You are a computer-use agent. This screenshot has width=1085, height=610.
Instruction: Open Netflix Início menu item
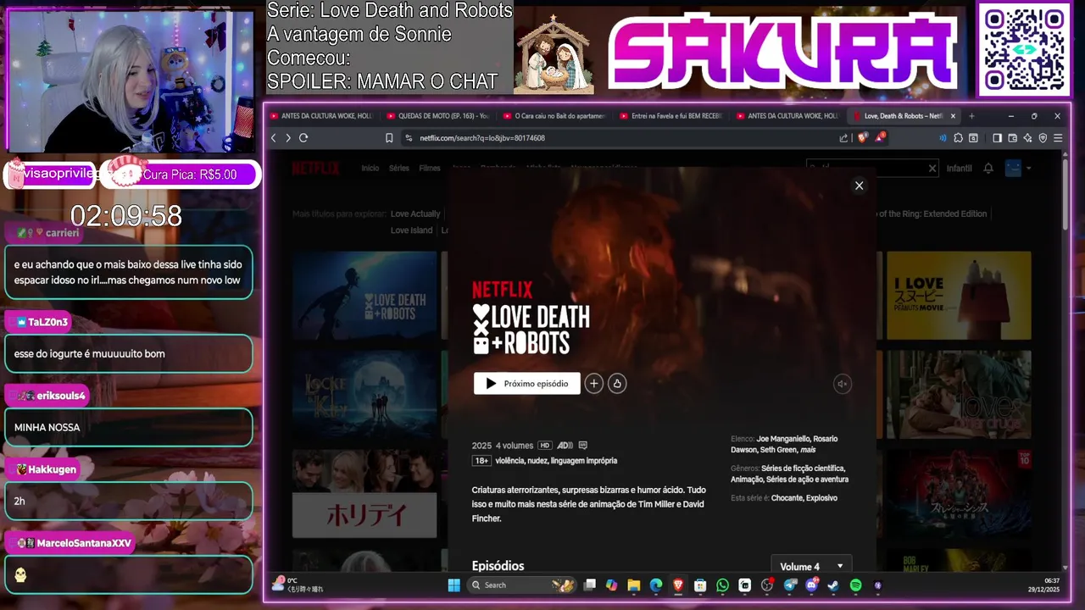(370, 169)
